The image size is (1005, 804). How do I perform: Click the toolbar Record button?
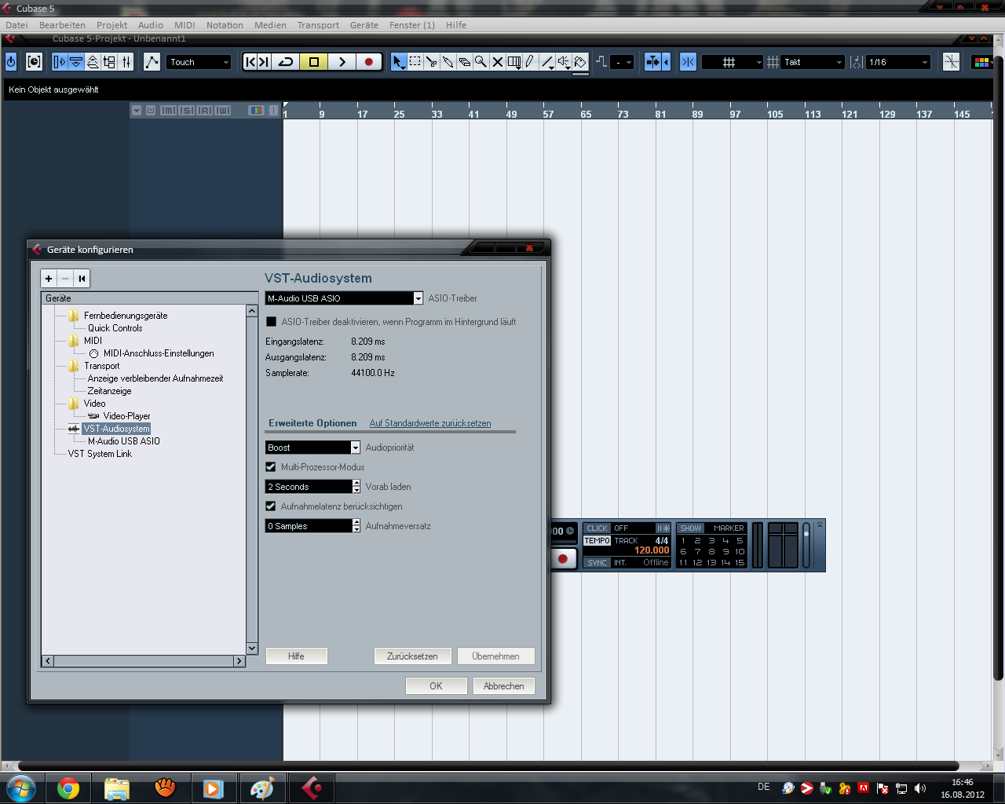coord(369,62)
